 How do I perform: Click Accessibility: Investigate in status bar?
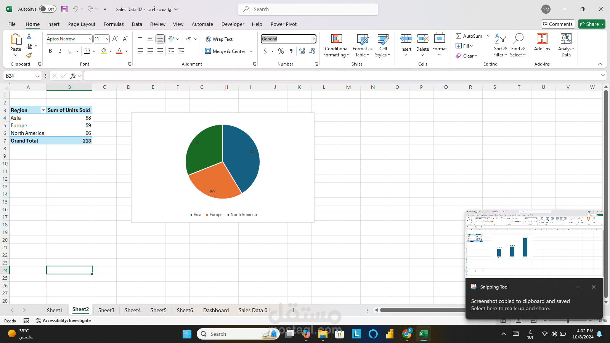coord(63,321)
